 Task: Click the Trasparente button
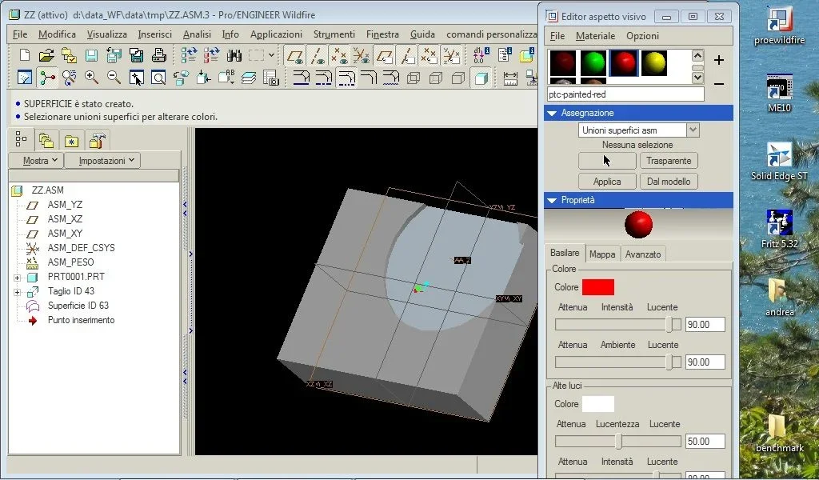tap(669, 161)
